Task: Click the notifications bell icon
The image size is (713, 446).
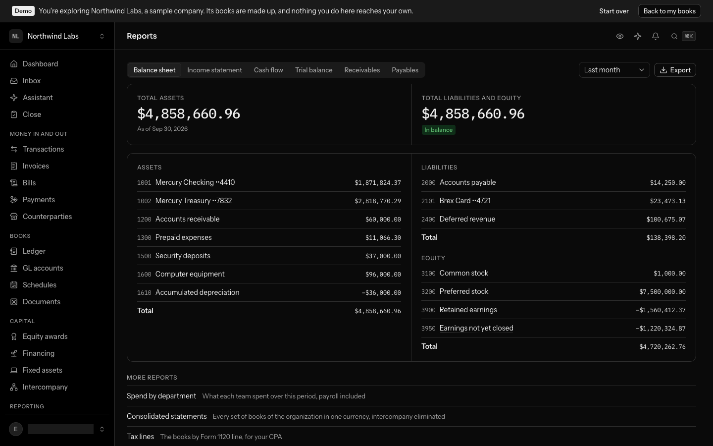Action: pyautogui.click(x=656, y=36)
